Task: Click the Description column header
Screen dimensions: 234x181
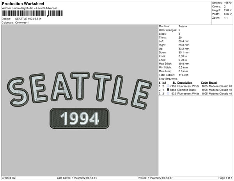Action: 184,83
